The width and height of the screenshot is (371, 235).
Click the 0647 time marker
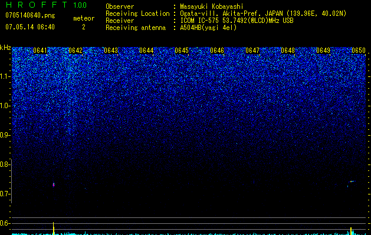252,51
